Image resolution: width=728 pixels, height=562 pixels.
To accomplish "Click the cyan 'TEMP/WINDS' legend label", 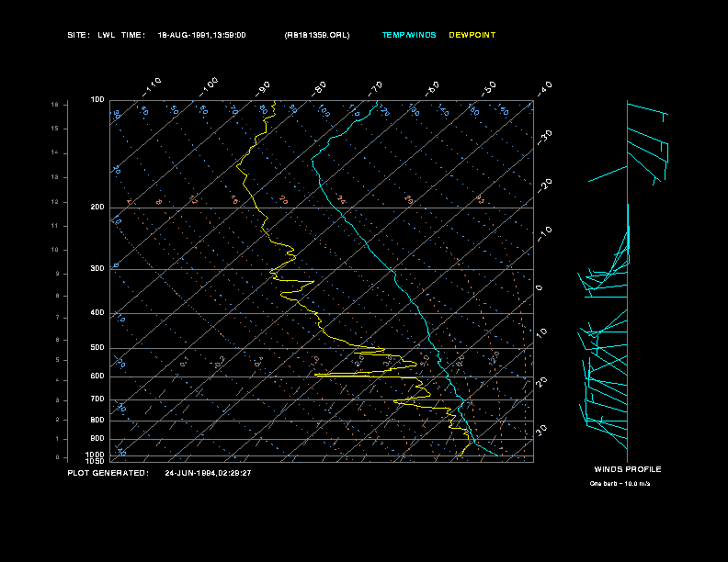I will [x=409, y=35].
